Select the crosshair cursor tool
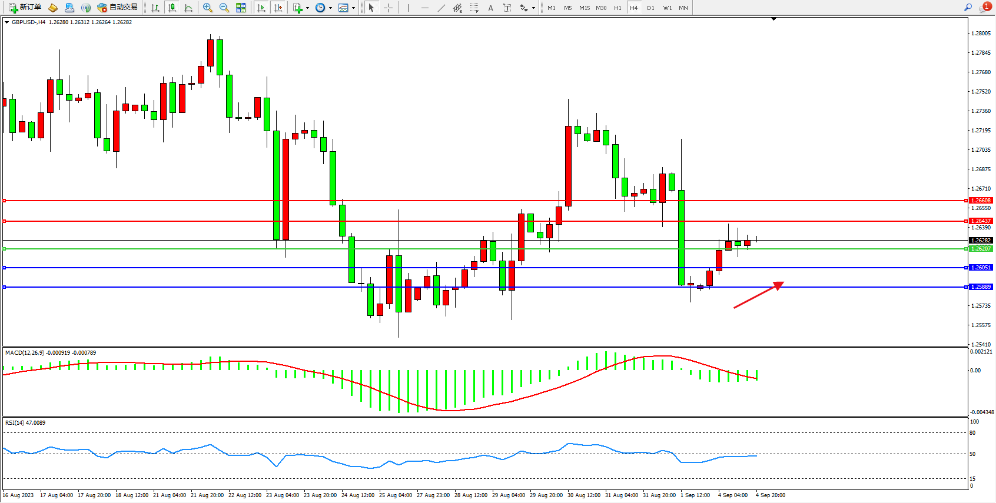The image size is (996, 503). [x=389, y=8]
